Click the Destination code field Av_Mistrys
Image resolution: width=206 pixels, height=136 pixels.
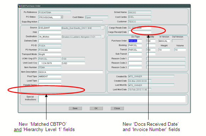coord(50,37)
